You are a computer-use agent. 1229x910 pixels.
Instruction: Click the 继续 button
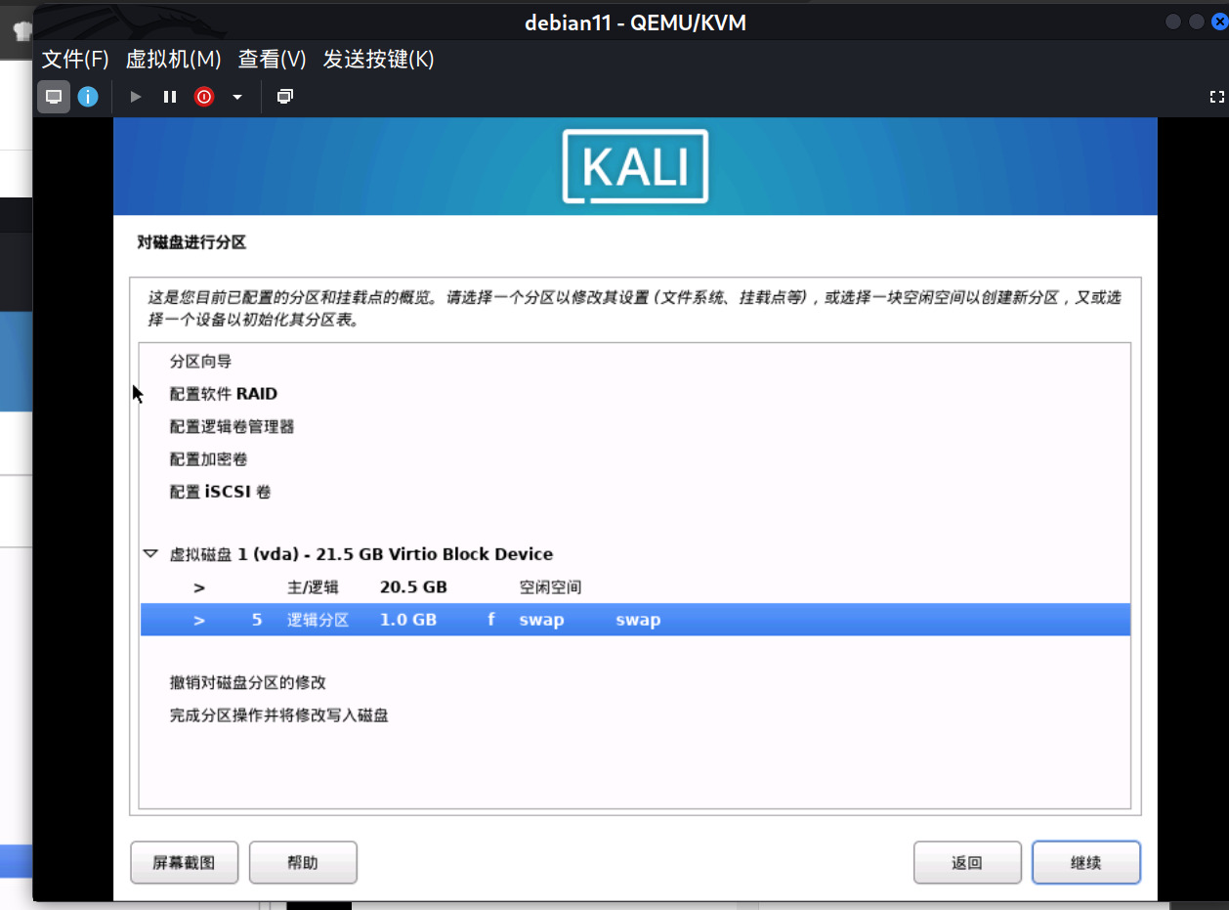tap(1086, 863)
